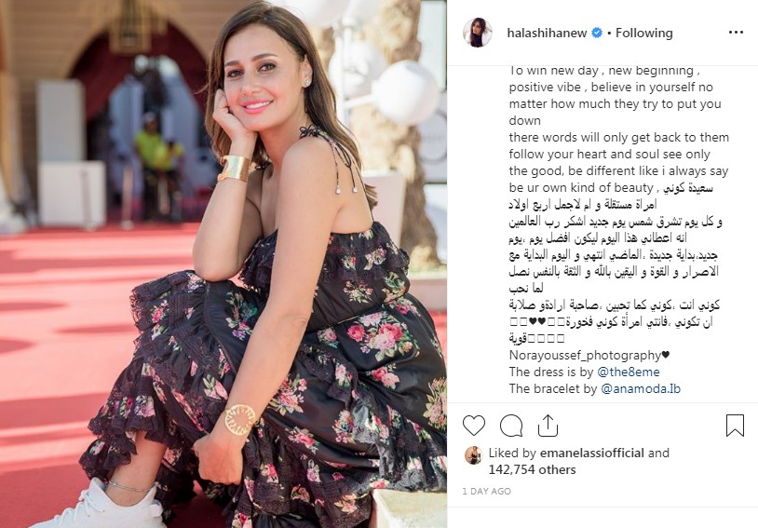This screenshot has width=758, height=528.
Task: Click the Arabic caption text block
Action: click(615, 264)
